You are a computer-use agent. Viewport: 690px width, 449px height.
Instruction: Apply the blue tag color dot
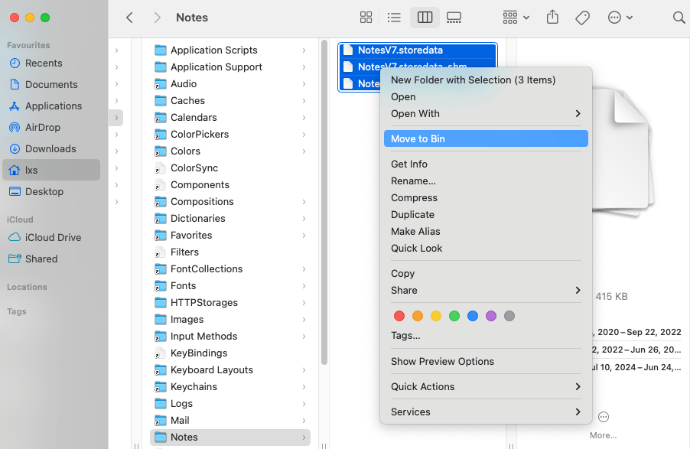pyautogui.click(x=473, y=316)
